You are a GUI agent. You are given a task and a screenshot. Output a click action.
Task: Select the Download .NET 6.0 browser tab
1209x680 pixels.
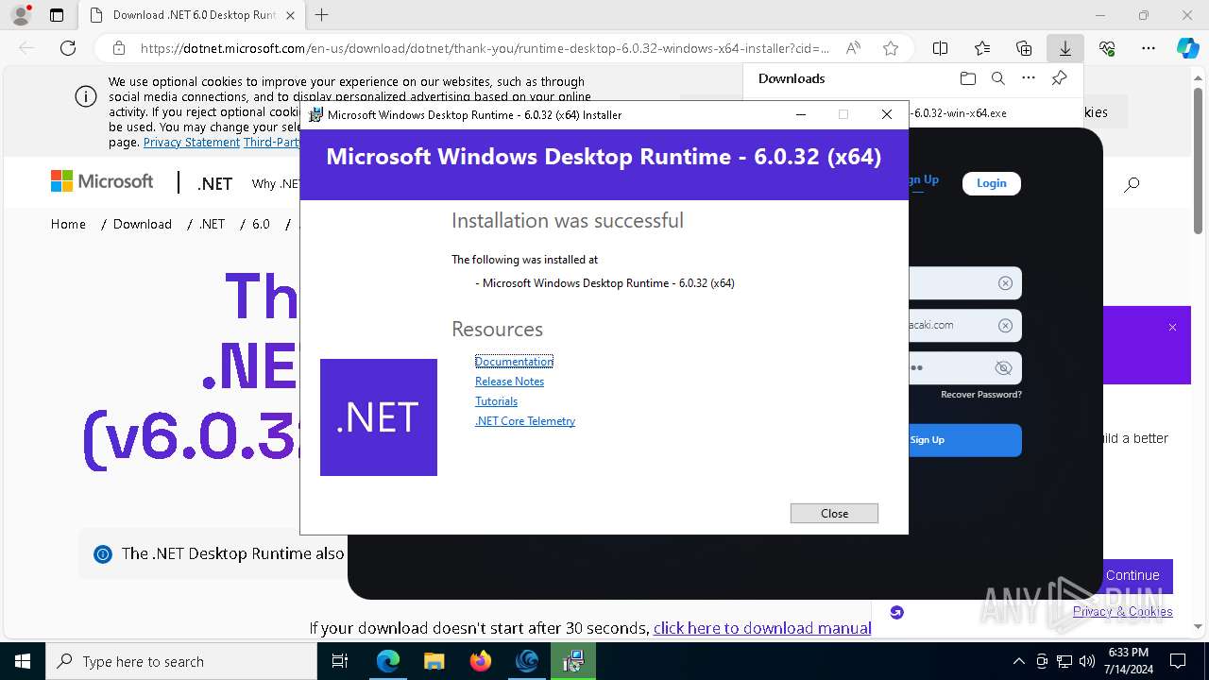point(193,15)
